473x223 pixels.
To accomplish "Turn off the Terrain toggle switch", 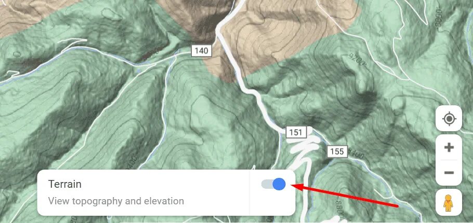I will coord(273,184).
